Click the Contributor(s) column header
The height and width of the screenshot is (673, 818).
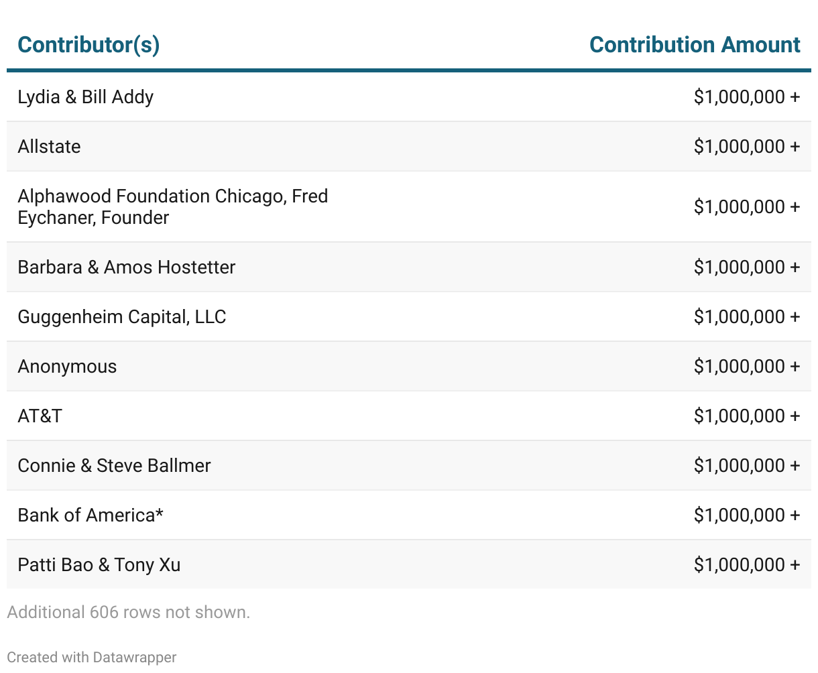[89, 45]
